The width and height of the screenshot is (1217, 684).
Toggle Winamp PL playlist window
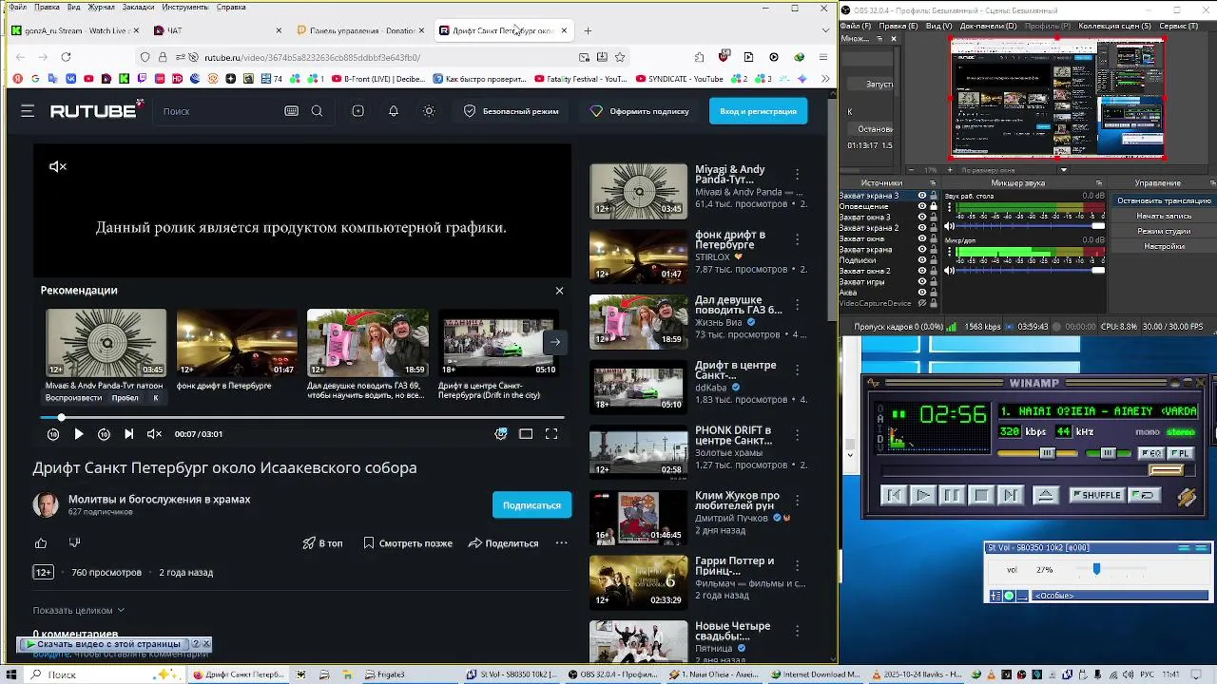click(x=1181, y=453)
